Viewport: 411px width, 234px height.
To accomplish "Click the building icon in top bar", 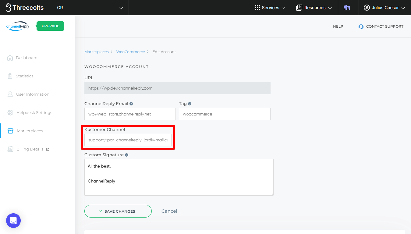I will [347, 8].
